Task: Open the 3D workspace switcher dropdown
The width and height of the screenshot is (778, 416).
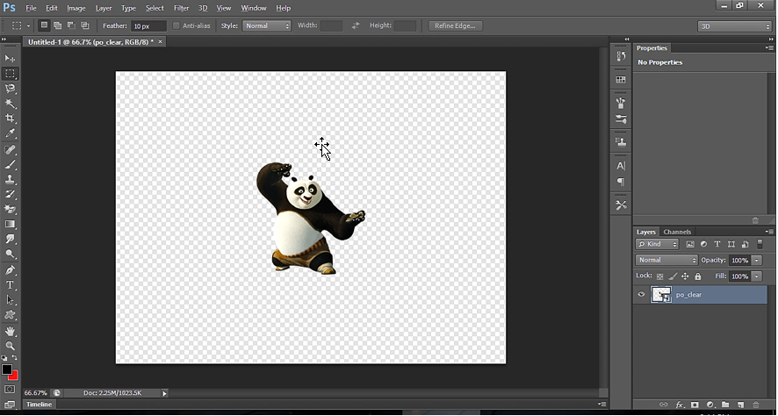Action: tap(734, 27)
